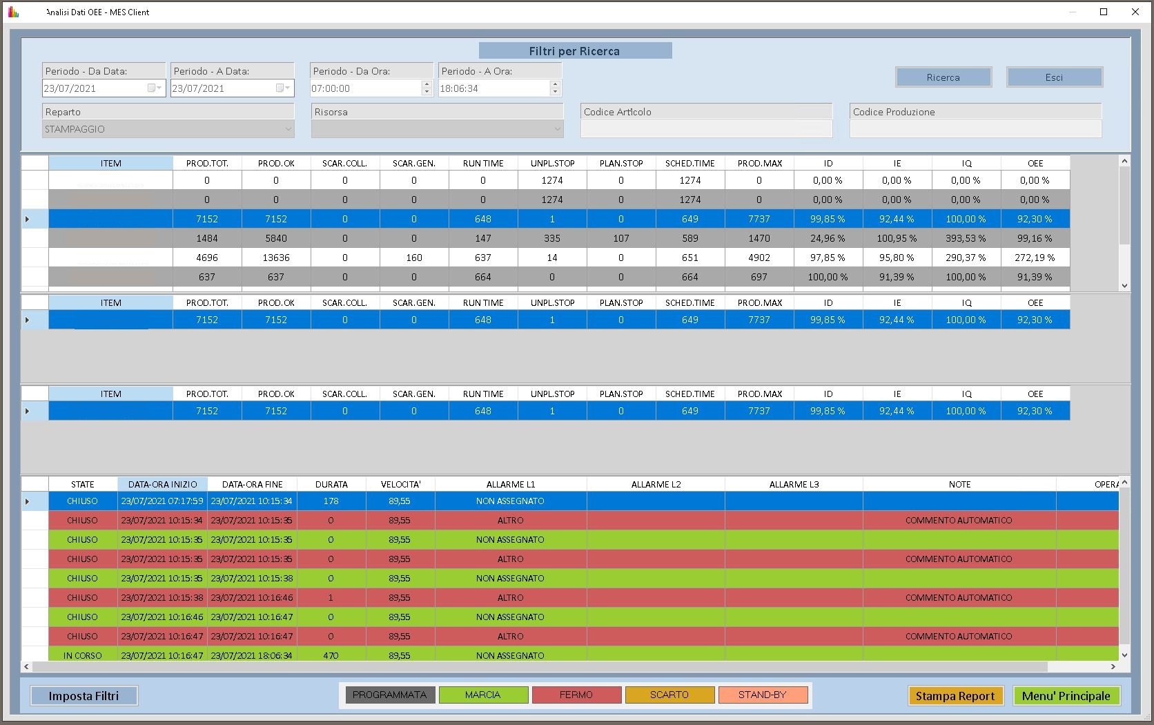1154x725 pixels.
Task: Sort first table by OEE column header
Action: [1035, 164]
